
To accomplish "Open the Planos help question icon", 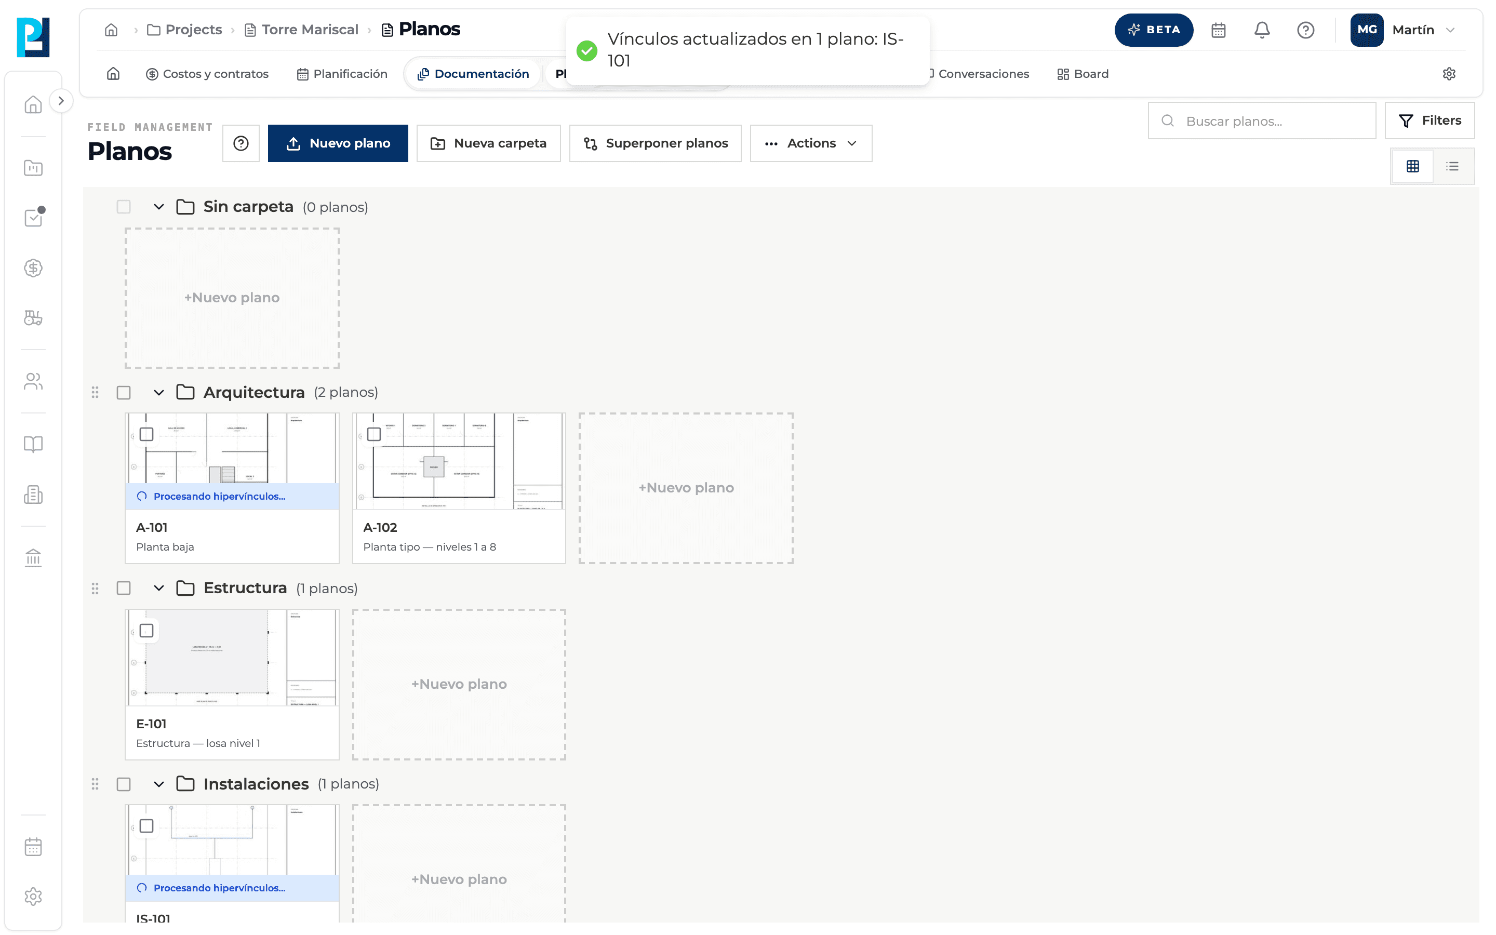I will 241,143.
